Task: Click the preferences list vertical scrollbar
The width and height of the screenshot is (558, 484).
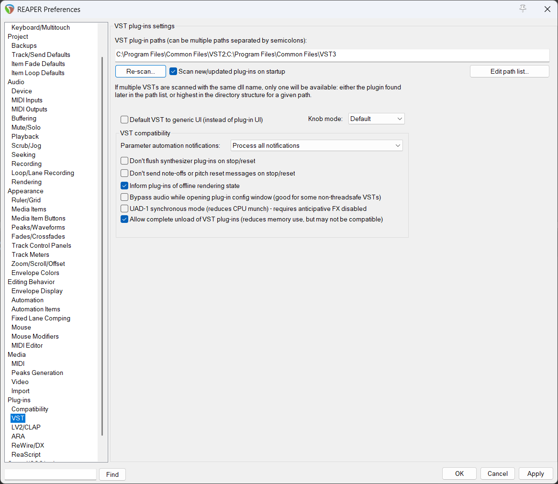Action: point(102,246)
